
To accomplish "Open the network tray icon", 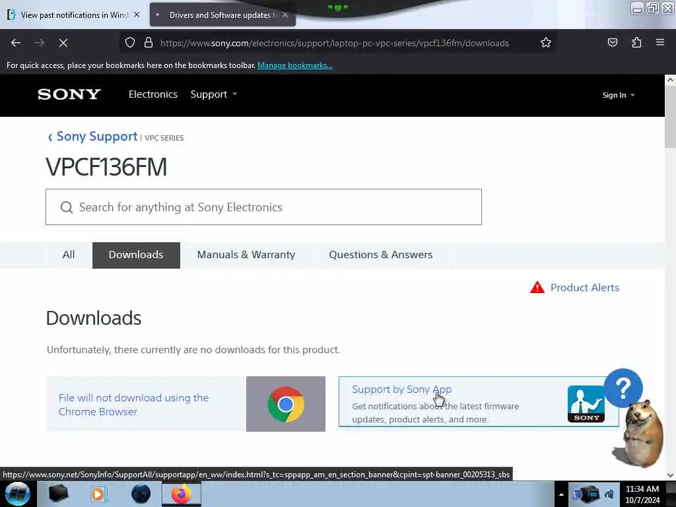I will (x=591, y=494).
